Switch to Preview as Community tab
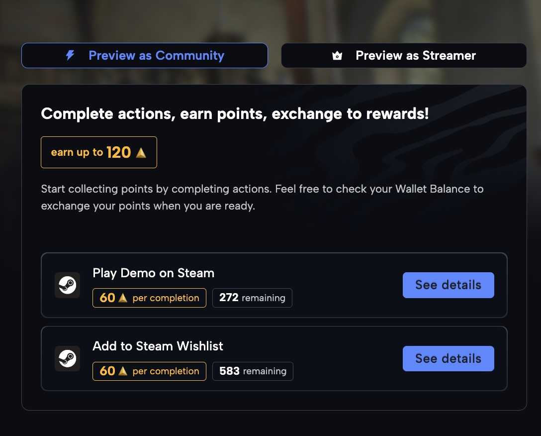541x436 pixels. click(145, 55)
